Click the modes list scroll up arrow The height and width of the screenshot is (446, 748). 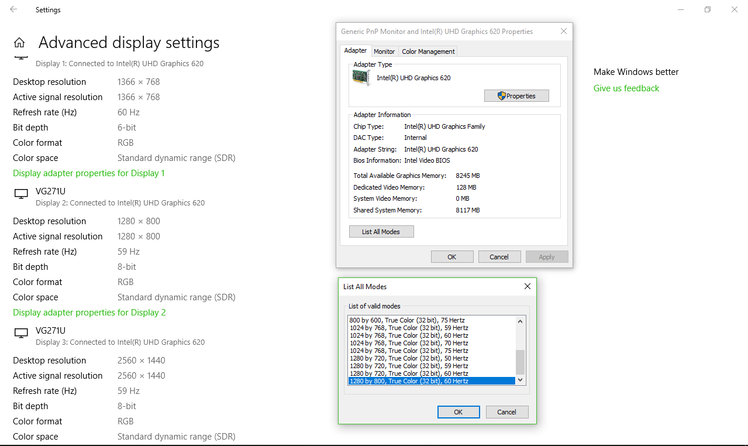point(521,321)
